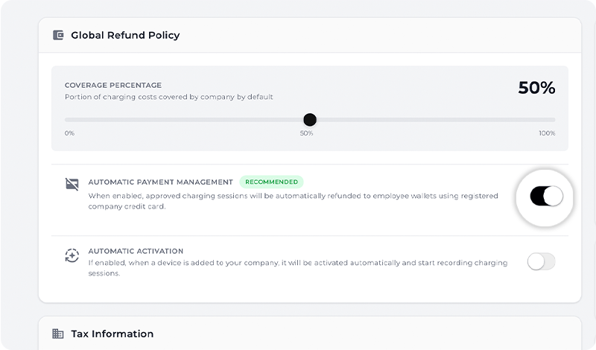
Task: Click the large 50% coverage value
Action: 536,88
